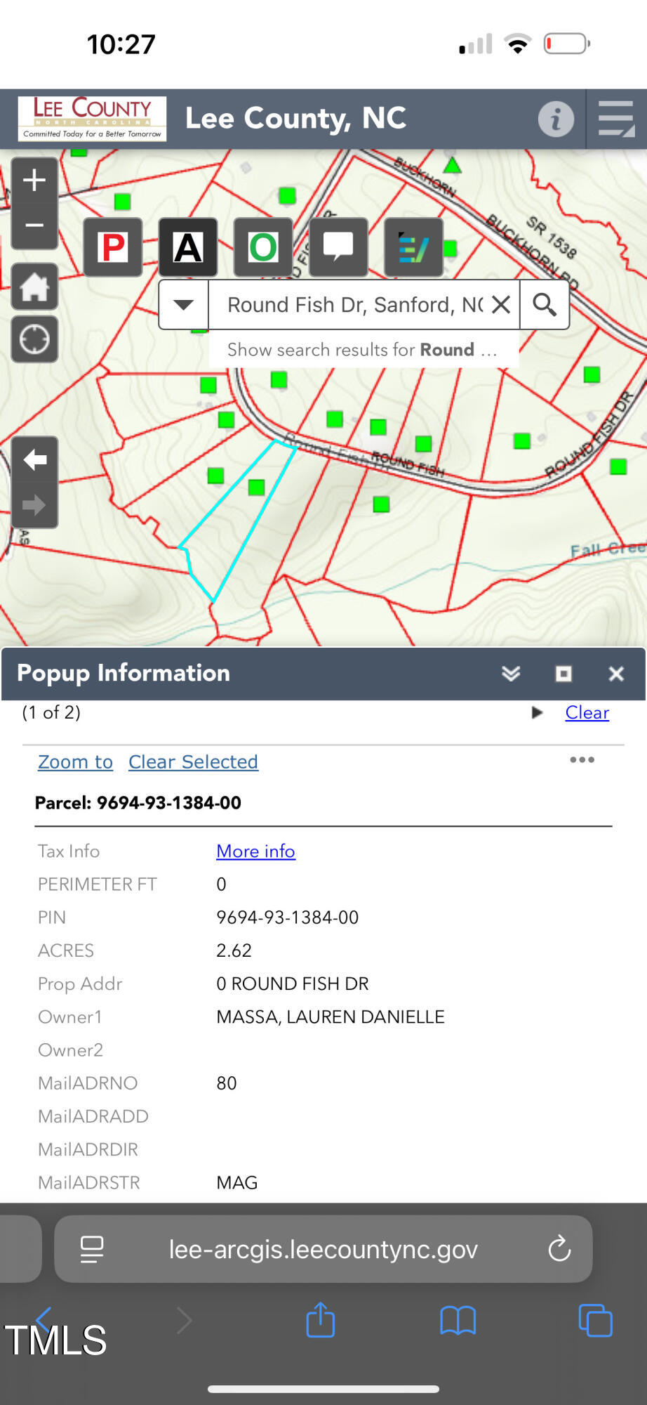The image size is (647, 1405).
Task: Show next popup result arrow
Action: (x=538, y=712)
